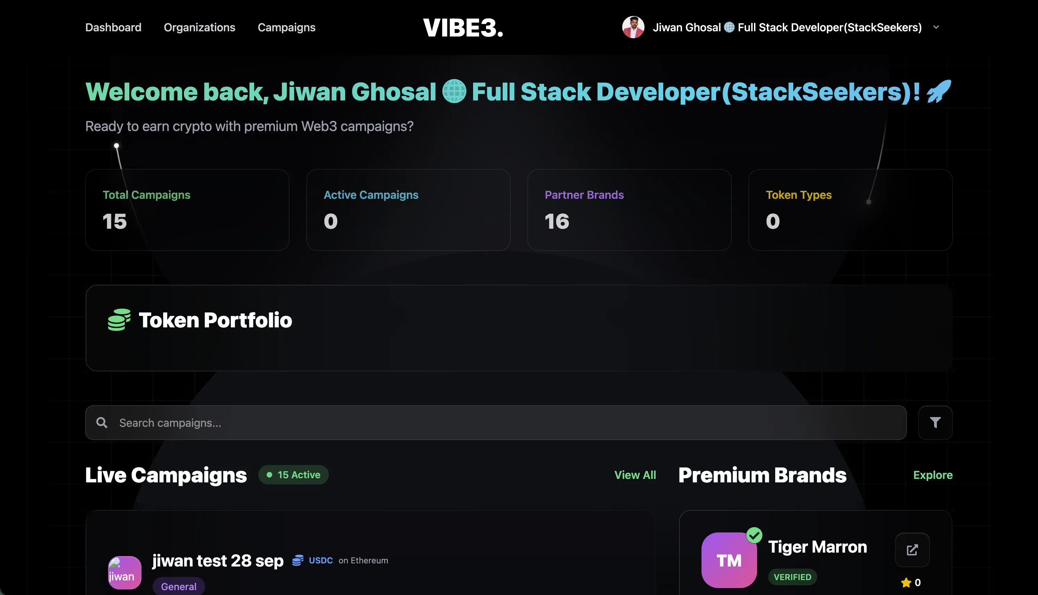
Task: Click the Token Portfolio coins icon
Action: click(119, 319)
